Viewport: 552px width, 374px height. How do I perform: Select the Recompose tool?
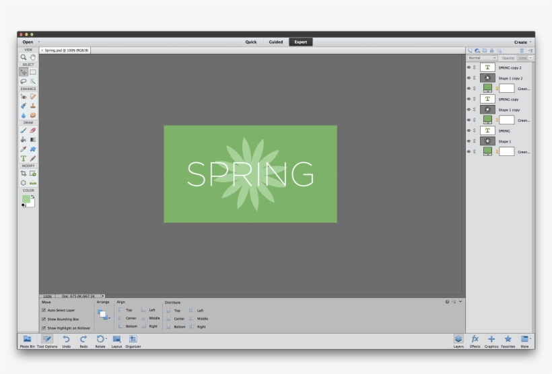coord(33,174)
